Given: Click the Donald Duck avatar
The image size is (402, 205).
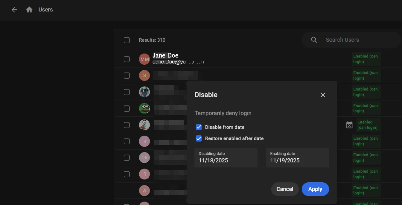Looking at the screenshot, I should [145, 125].
